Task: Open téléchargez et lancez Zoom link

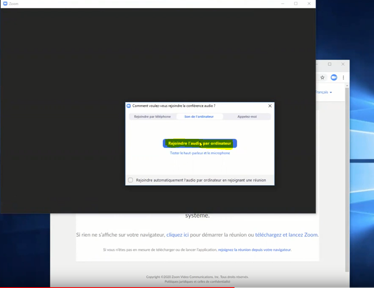Action: click(x=286, y=235)
